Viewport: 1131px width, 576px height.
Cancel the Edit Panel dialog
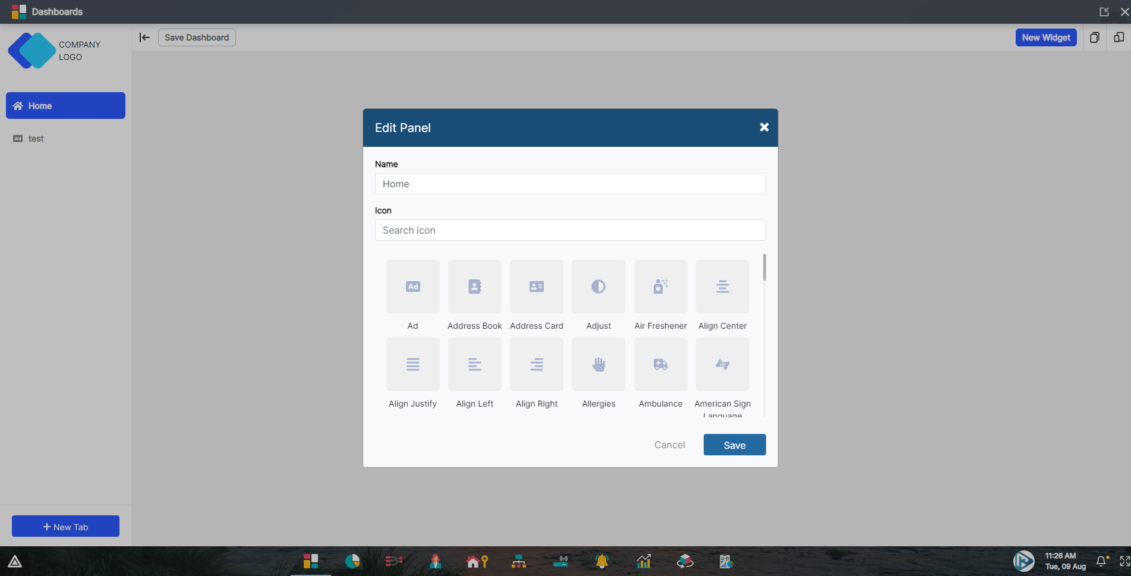(669, 445)
